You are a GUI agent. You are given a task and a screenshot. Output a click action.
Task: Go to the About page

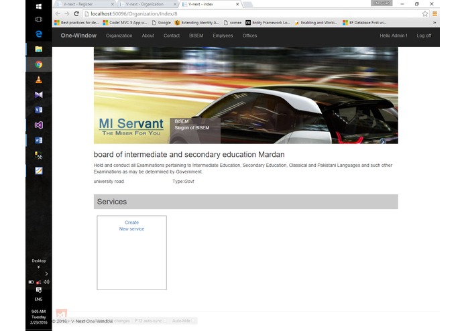click(x=148, y=36)
